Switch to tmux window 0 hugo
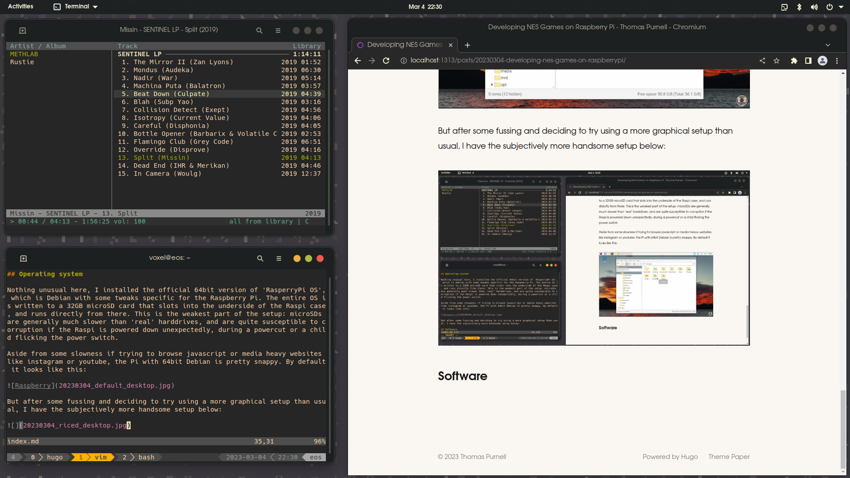Viewport: 850px width, 478px height. (x=48, y=457)
